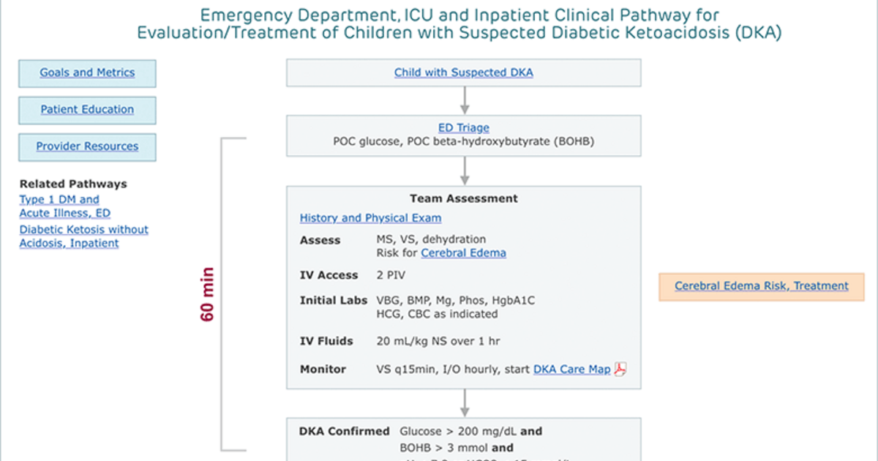This screenshot has width=878, height=461.
Task: View the History and Physical Exam link
Action: pos(370,218)
